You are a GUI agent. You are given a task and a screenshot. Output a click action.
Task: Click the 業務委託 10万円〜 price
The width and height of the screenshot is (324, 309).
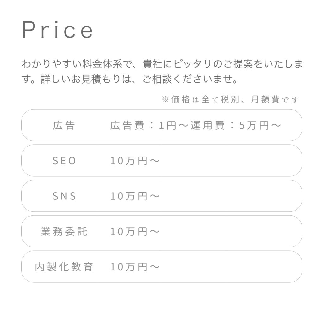point(135,231)
